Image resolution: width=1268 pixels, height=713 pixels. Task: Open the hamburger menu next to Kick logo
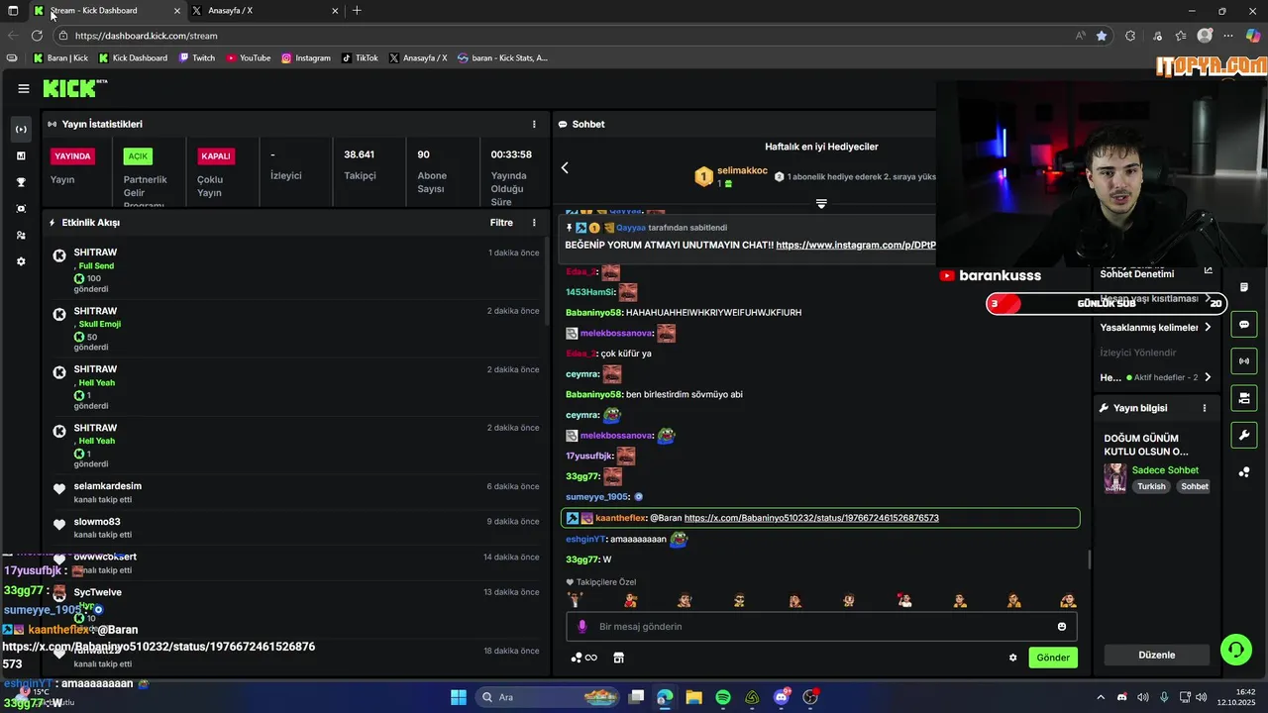23,88
